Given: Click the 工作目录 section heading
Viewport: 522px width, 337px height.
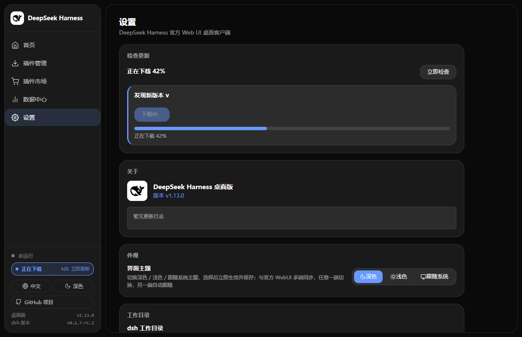Looking at the screenshot, I should (x=138, y=315).
